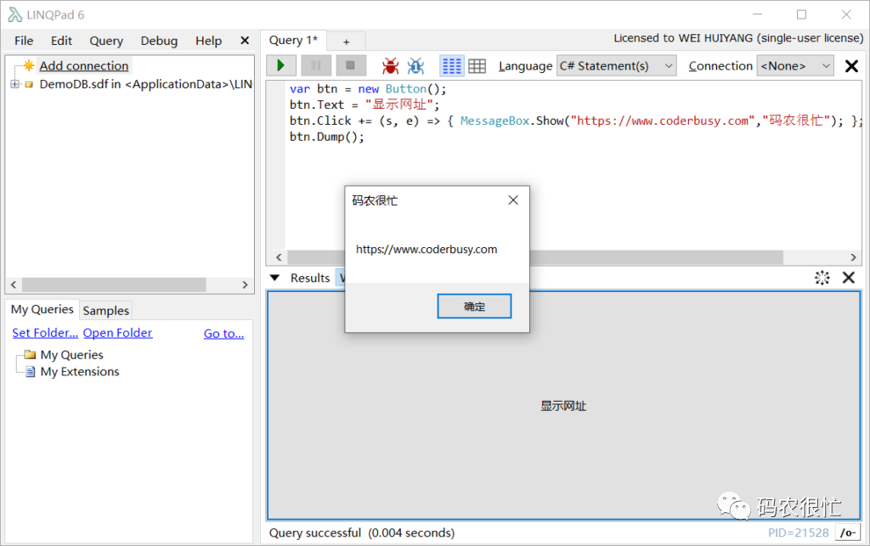
Task: Click code editor scroll right arrow
Action: click(x=853, y=257)
